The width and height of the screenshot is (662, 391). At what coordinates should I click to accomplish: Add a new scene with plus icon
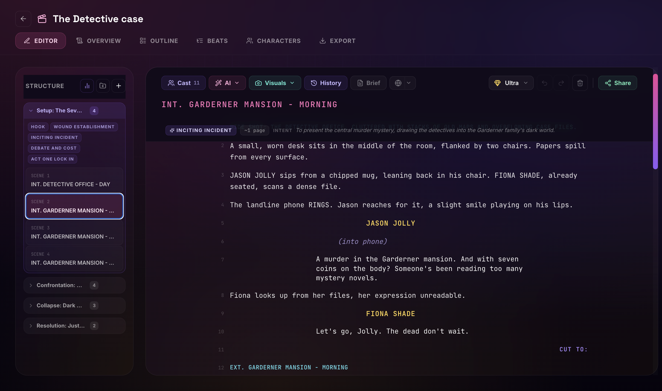[x=119, y=86]
